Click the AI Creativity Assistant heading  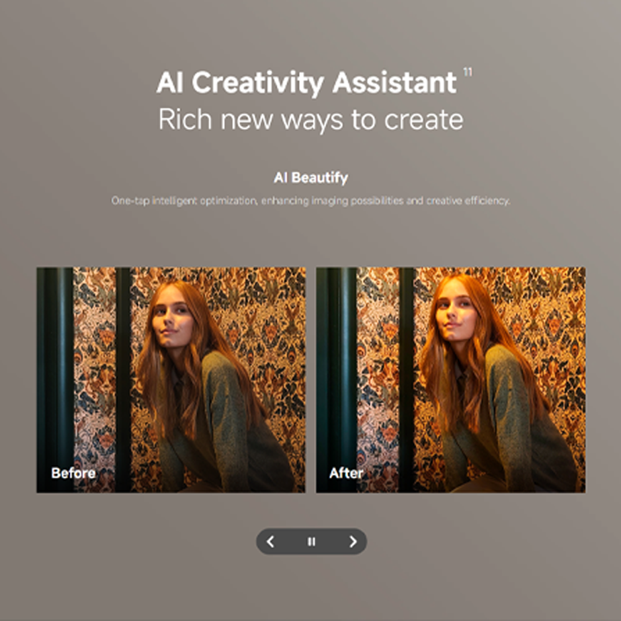click(x=306, y=83)
